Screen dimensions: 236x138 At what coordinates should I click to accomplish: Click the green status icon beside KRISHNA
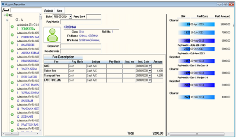click(x=12, y=27)
